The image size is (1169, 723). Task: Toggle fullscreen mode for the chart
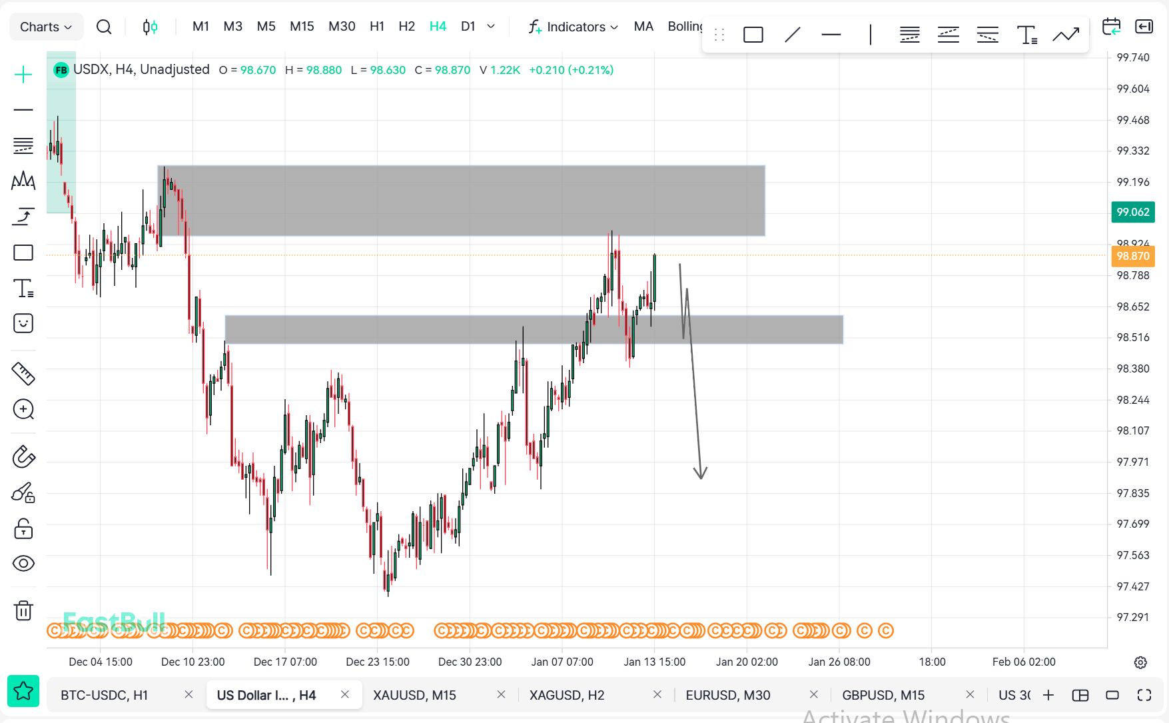pyautogui.click(x=1144, y=695)
